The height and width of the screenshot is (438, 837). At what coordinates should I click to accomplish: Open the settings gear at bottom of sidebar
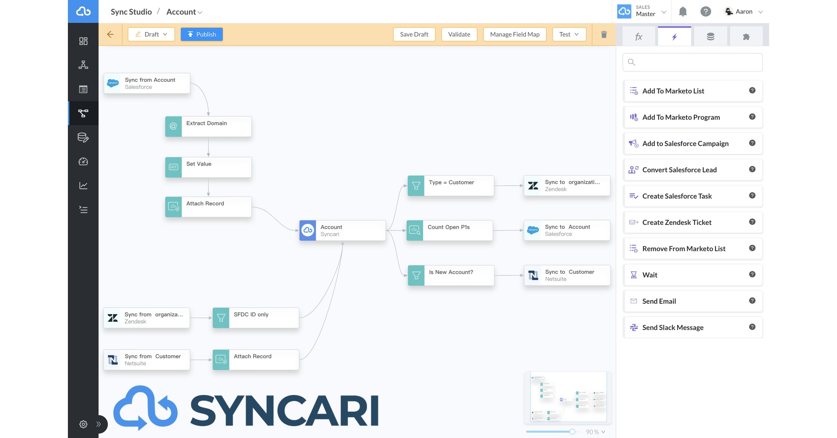83,424
